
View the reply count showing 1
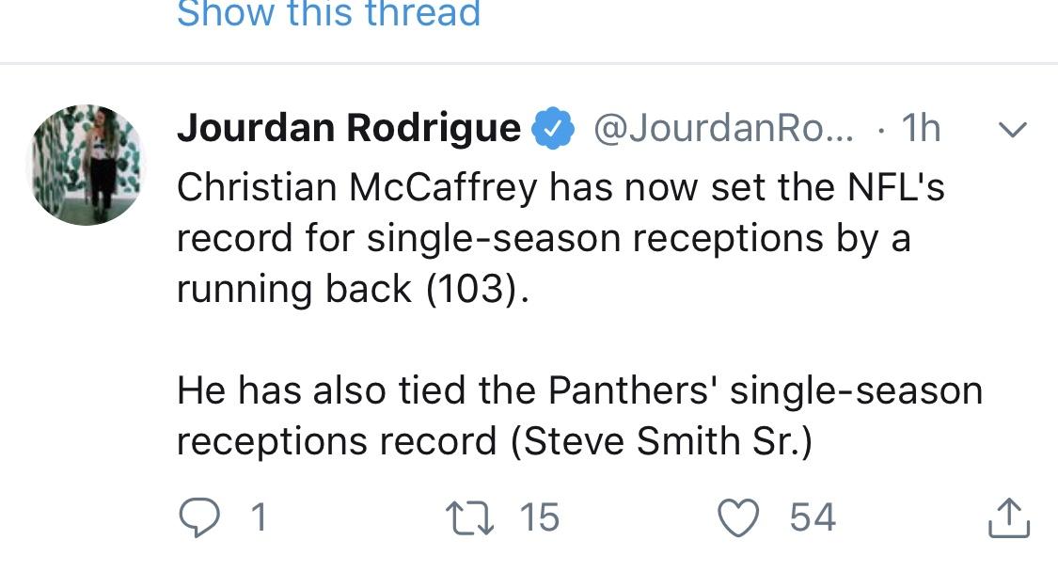(x=260, y=518)
